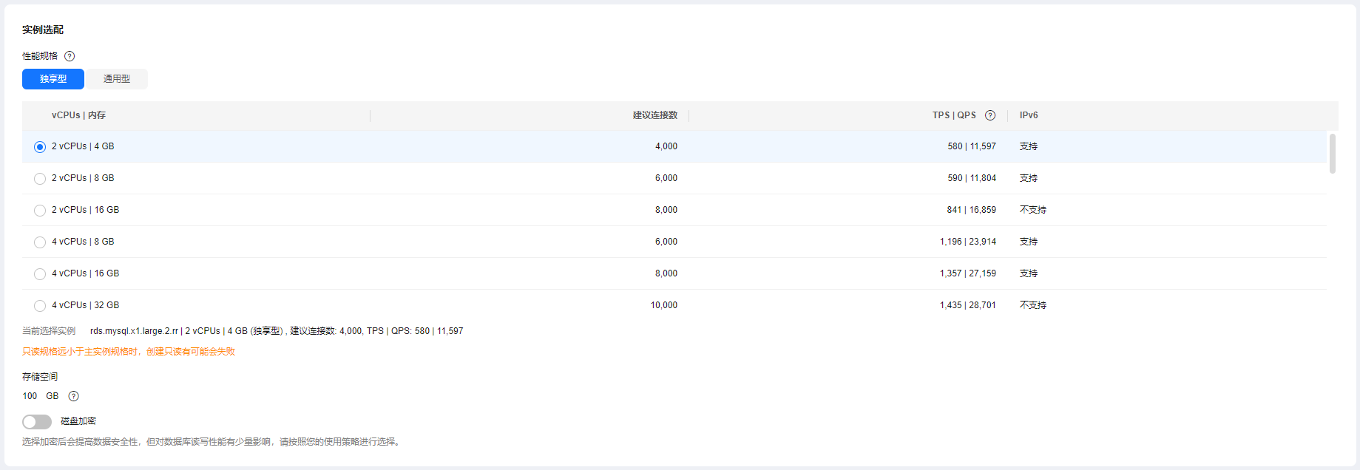Screen dimensions: 1360x470
Task: Click help icon next to storage 100 GB
Action: pos(73,396)
